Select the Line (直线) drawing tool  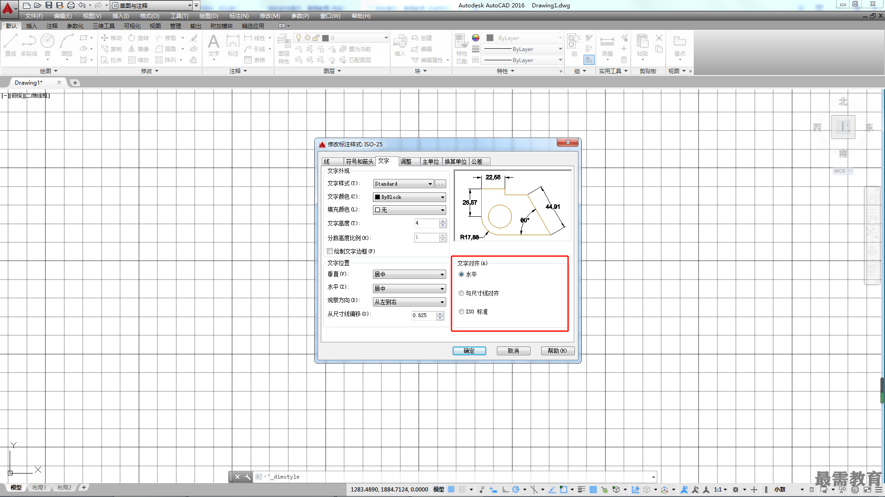point(11,45)
